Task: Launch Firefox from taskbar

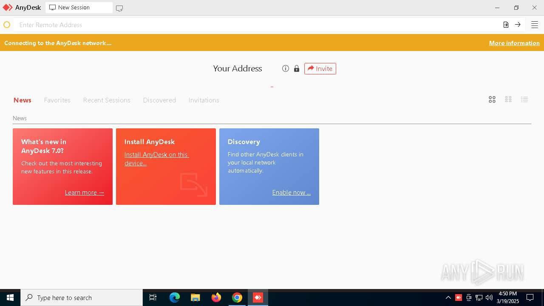Action: [216, 297]
